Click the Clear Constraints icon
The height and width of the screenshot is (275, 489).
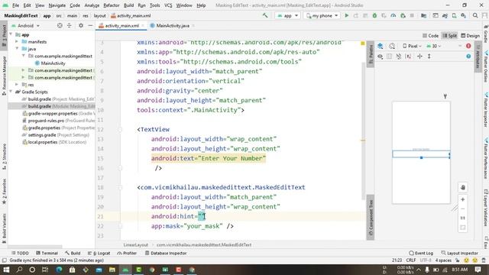click(399, 57)
